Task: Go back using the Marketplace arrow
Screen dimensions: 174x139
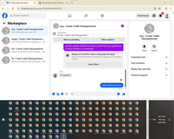Action: 4,23
